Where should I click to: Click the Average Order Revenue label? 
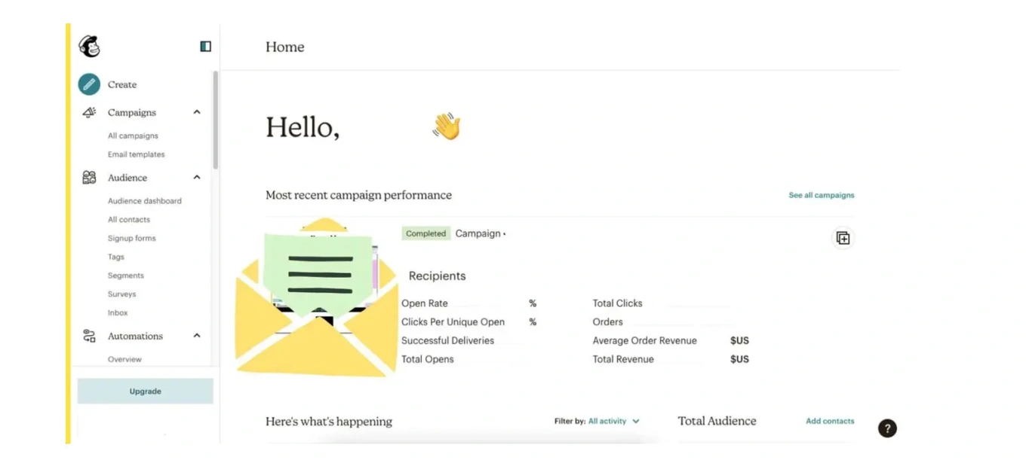click(645, 340)
